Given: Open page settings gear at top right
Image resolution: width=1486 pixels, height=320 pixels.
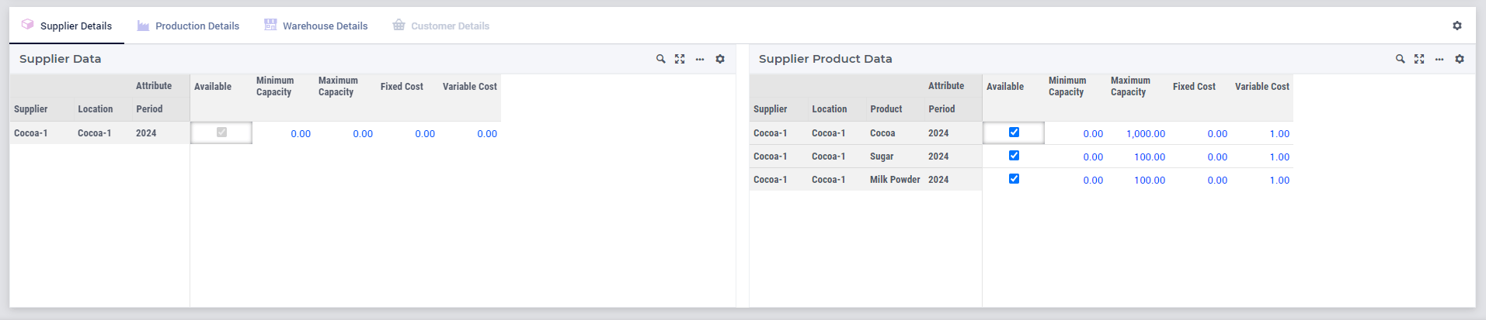Looking at the screenshot, I should 1457,26.
